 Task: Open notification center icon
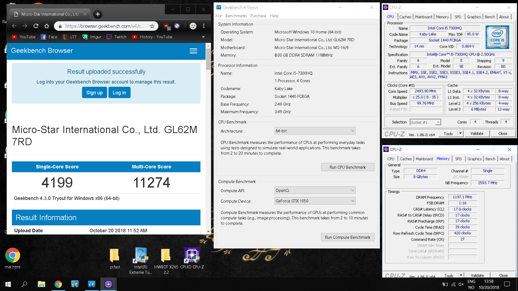tap(507, 284)
